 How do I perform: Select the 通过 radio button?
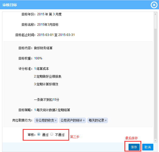(39, 134)
